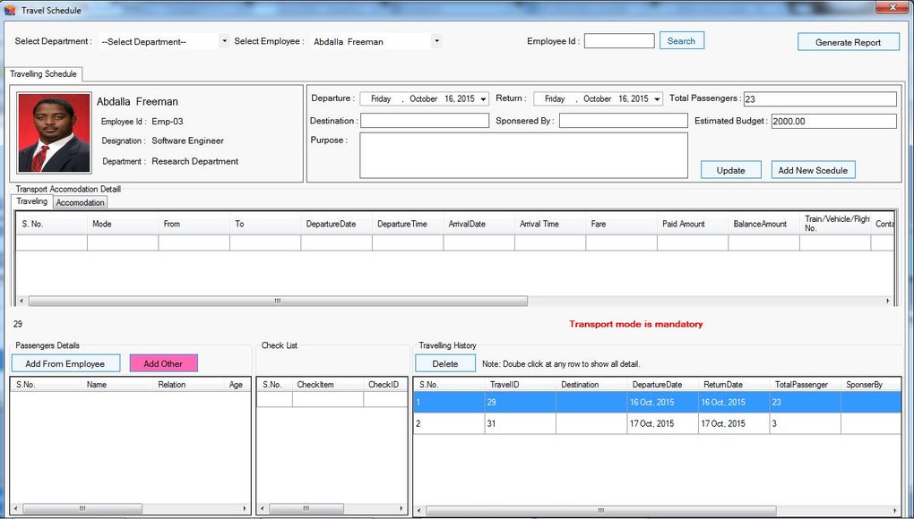914x519 pixels.
Task: Click the Travel Schedule window title icon
Action: click(9, 10)
